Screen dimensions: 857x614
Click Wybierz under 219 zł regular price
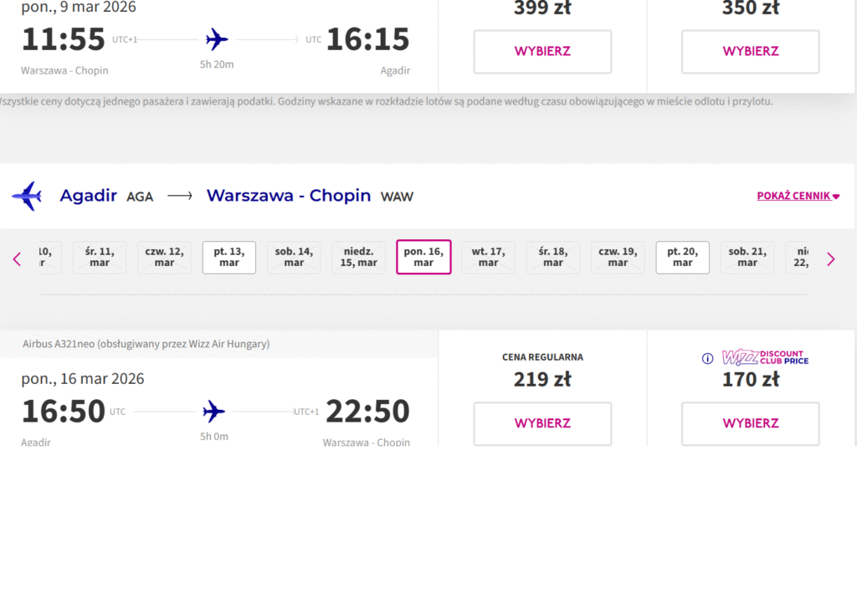(x=542, y=423)
